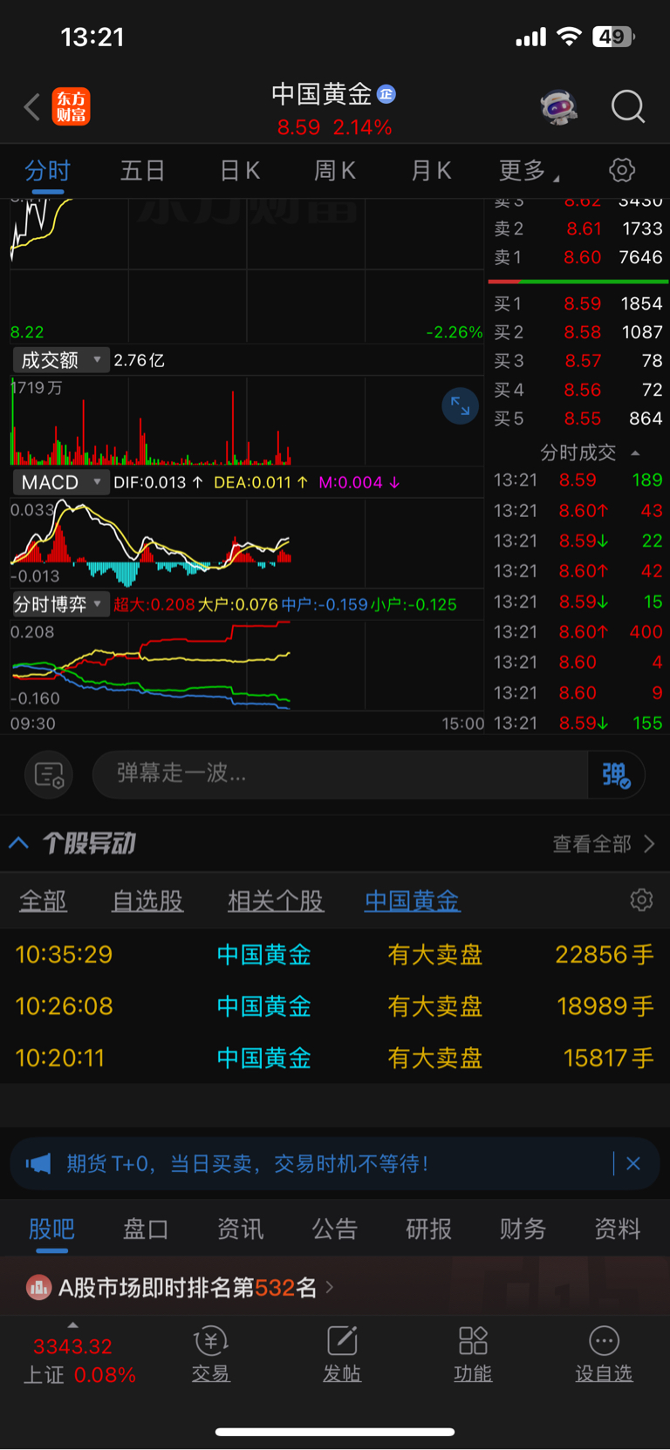Collapse the 分时成交 list arrow
The width and height of the screenshot is (670, 1450).
tap(635, 453)
